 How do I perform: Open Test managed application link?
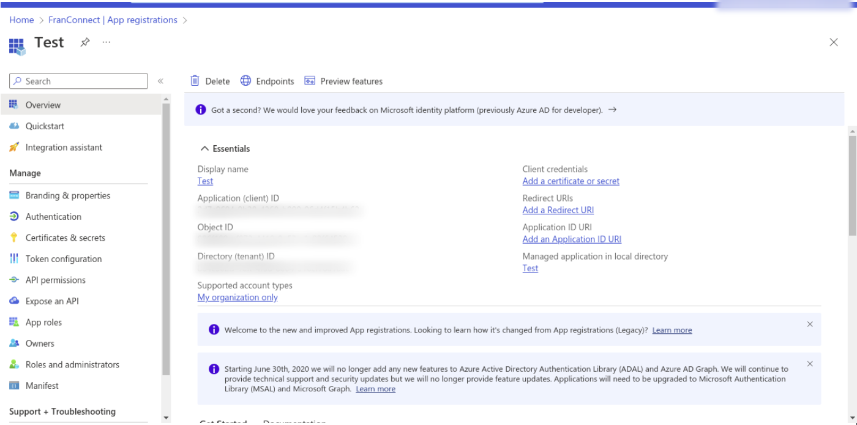pyautogui.click(x=530, y=268)
